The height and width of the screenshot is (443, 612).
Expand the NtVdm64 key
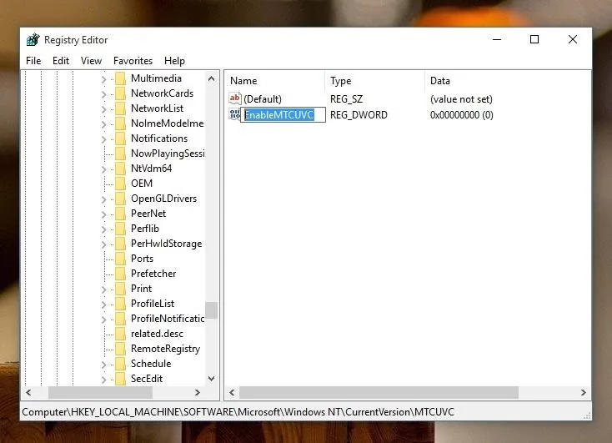(x=103, y=169)
